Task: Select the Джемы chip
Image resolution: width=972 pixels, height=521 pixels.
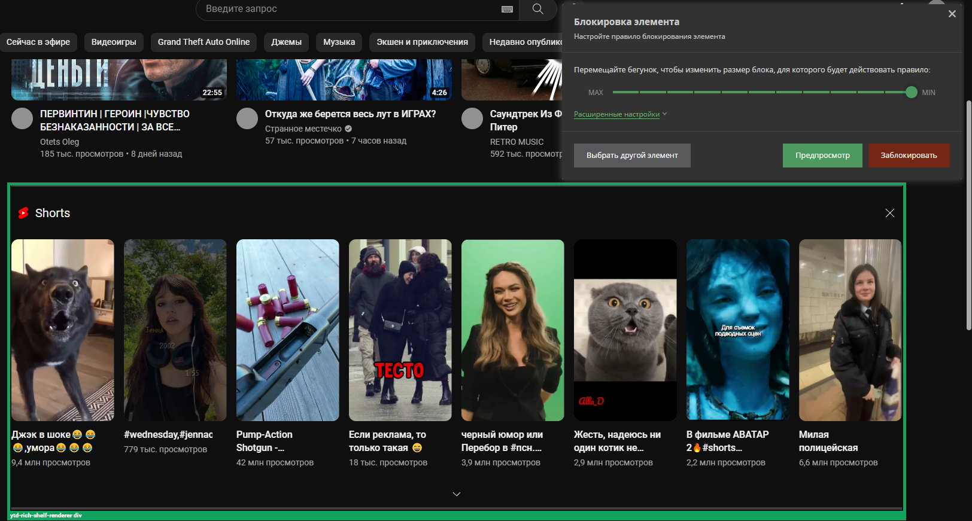Action: [x=287, y=42]
